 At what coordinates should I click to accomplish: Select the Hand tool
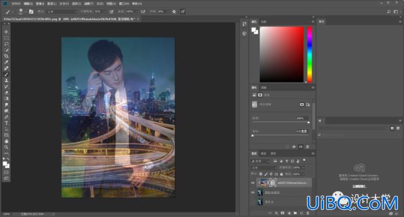pyautogui.click(x=6, y=141)
